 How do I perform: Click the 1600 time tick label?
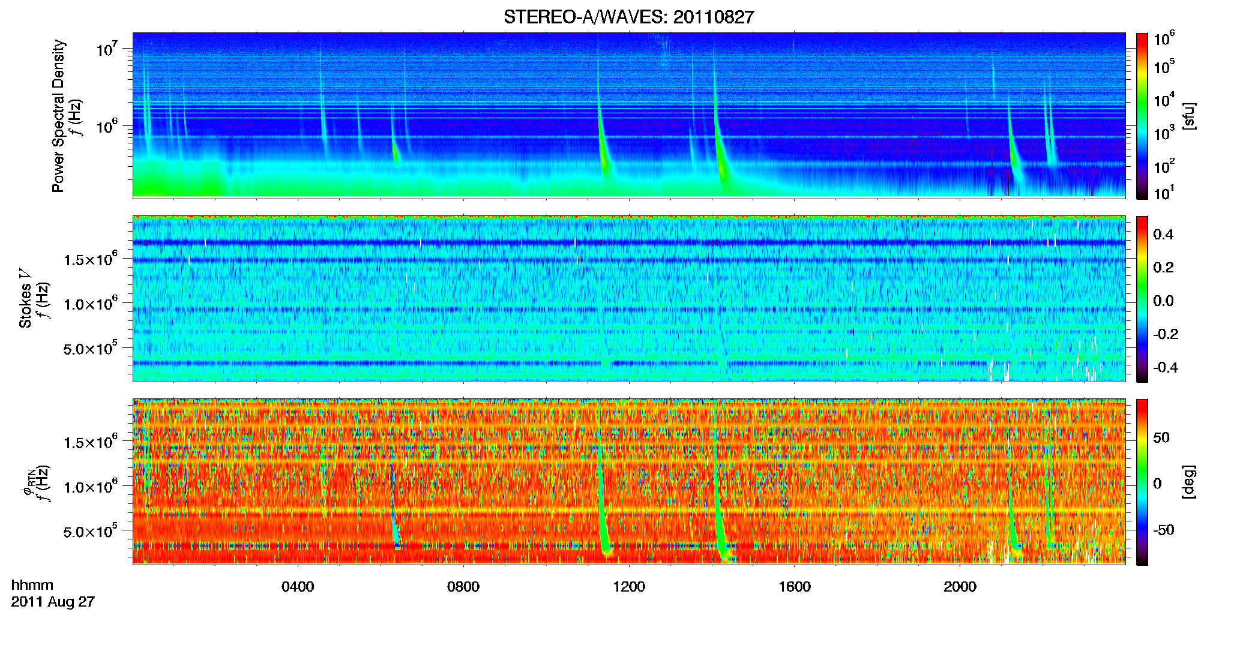click(x=795, y=587)
